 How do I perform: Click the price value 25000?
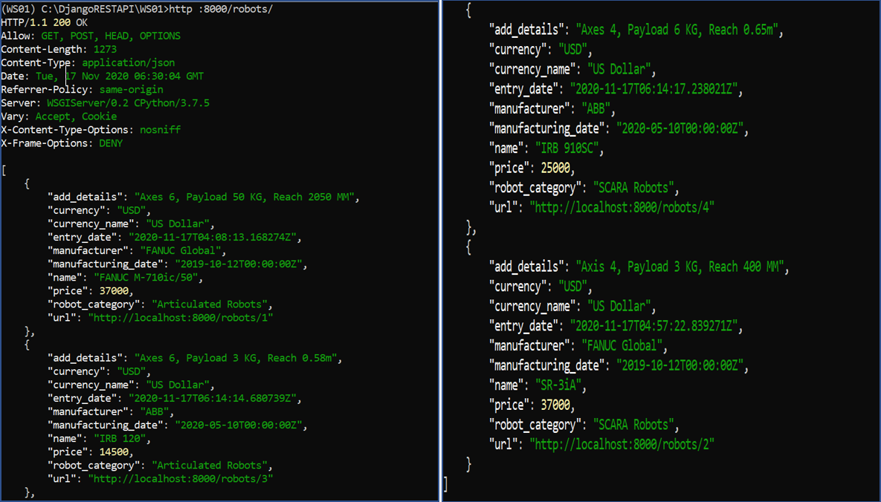coord(555,168)
